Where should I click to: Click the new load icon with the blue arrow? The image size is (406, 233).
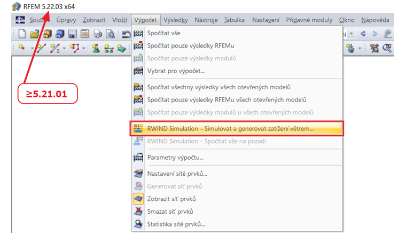(x=350, y=48)
